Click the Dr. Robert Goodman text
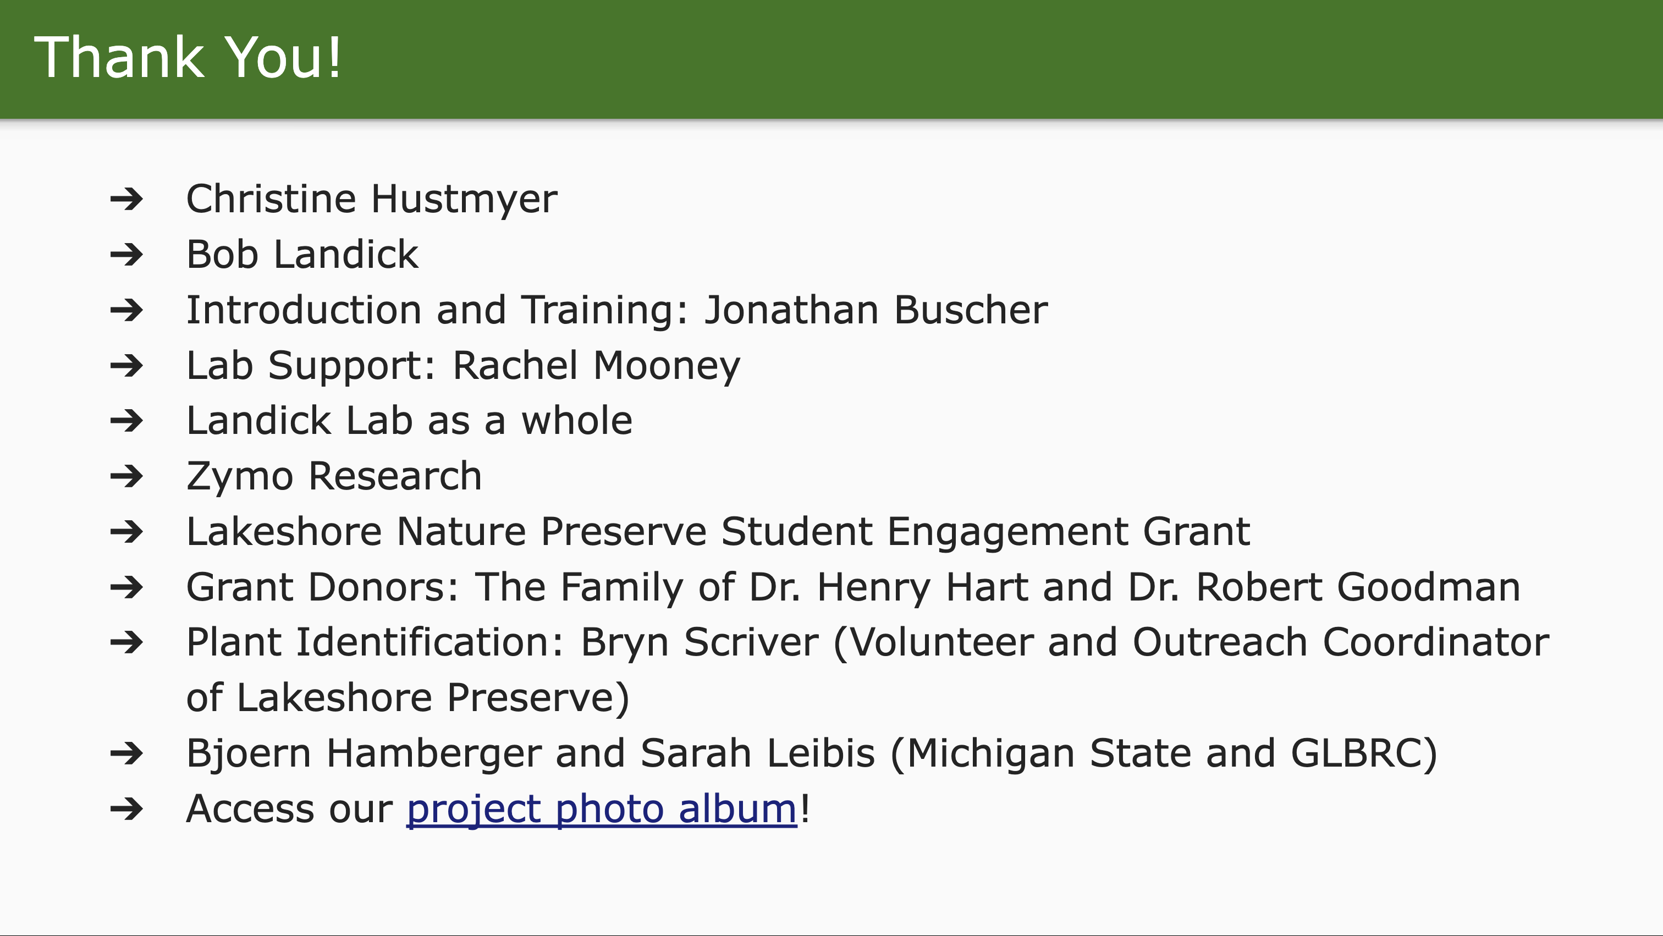 pos(1324,588)
